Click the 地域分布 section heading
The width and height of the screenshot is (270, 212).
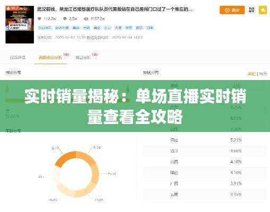coord(151,73)
